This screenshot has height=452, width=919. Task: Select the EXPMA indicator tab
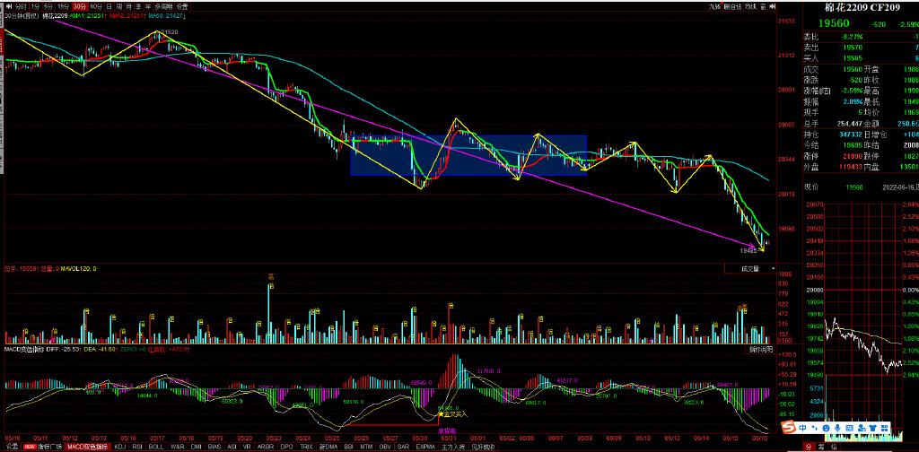[424, 447]
